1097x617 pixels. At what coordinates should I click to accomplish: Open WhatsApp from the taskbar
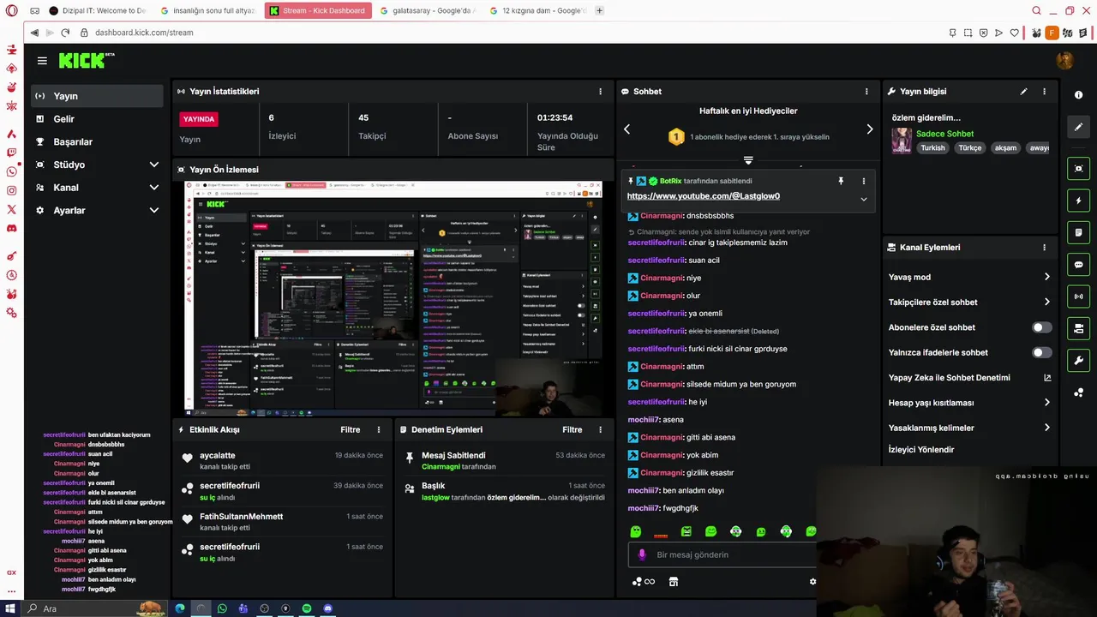pyautogui.click(x=222, y=608)
